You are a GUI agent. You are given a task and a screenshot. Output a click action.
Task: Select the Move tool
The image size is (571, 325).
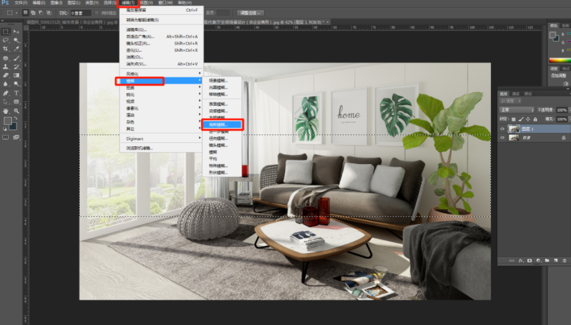(x=17, y=32)
